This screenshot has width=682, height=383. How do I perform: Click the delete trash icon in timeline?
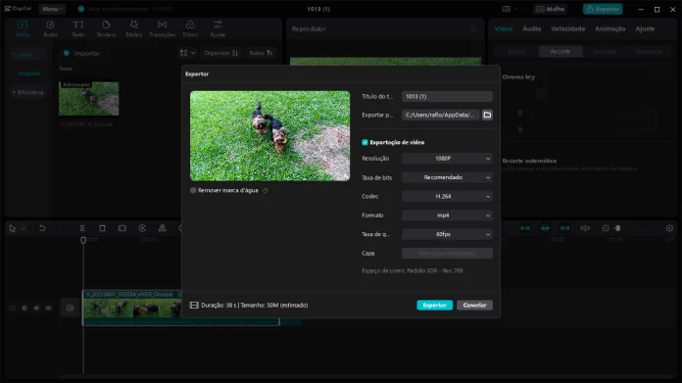[x=102, y=228]
